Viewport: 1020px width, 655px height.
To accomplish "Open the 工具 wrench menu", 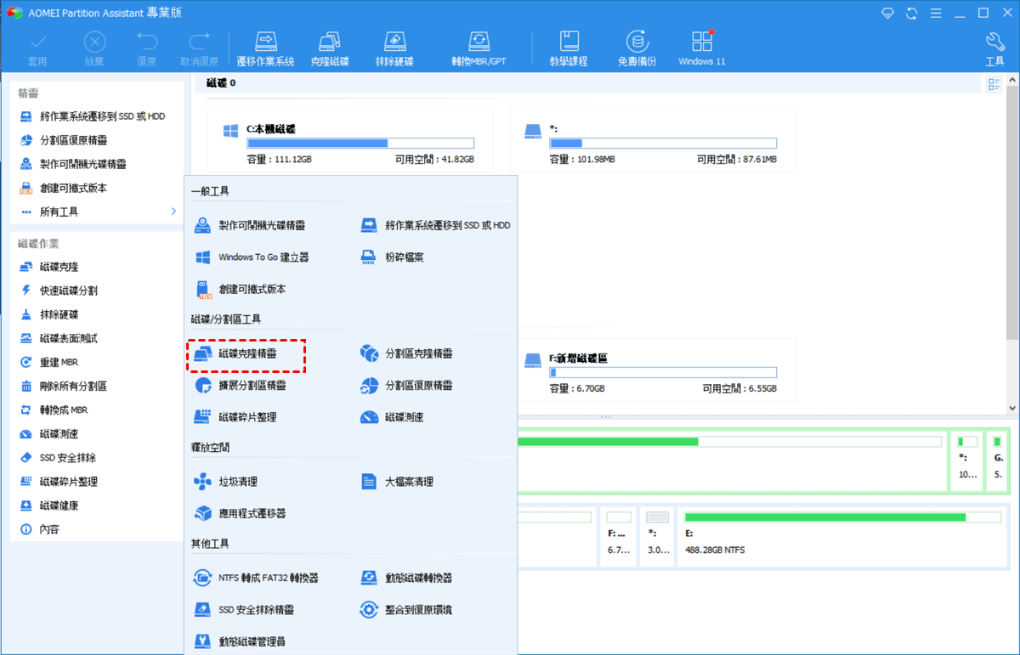I will point(994,49).
